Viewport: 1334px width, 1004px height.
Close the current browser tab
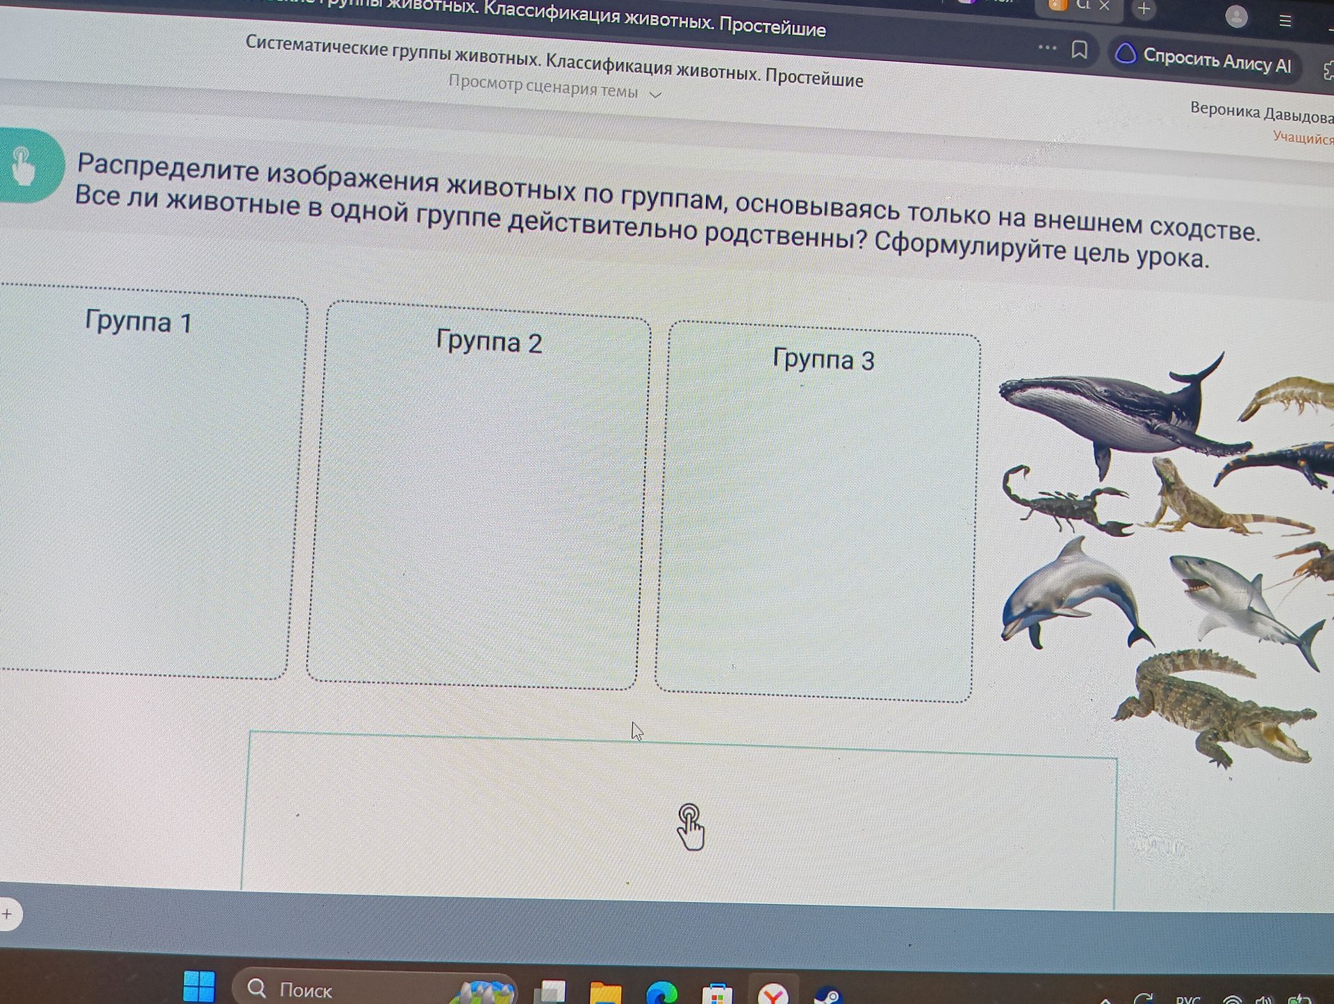(x=1105, y=6)
